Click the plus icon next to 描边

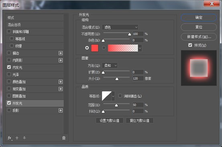61,53
